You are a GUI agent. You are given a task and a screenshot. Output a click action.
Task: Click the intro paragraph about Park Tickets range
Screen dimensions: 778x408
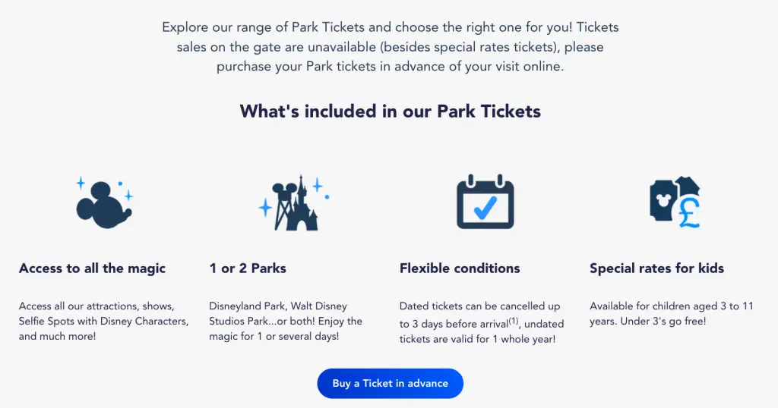point(390,47)
